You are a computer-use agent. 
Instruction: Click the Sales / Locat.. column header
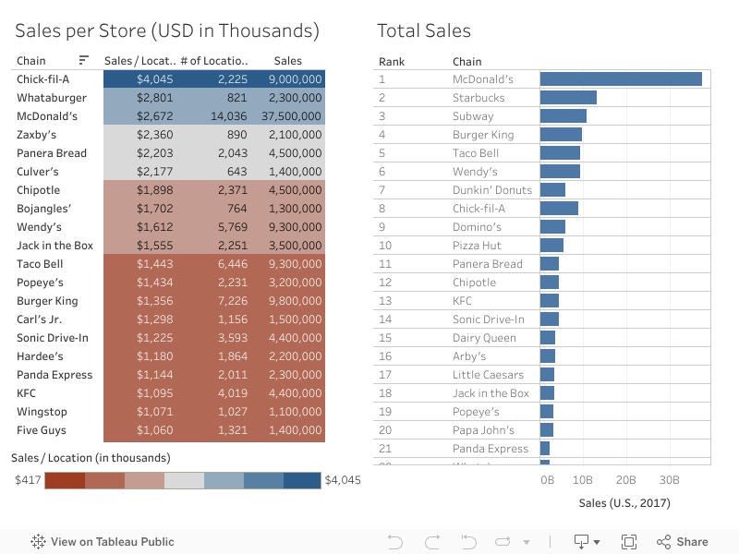click(x=140, y=61)
